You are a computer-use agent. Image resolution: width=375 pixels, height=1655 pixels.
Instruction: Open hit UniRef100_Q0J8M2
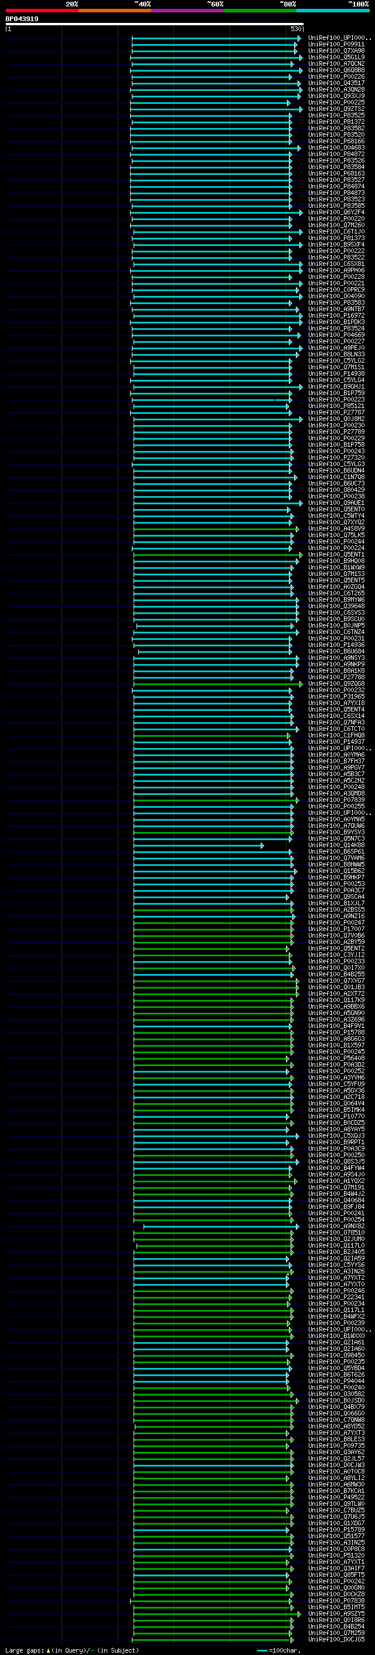click(x=336, y=419)
